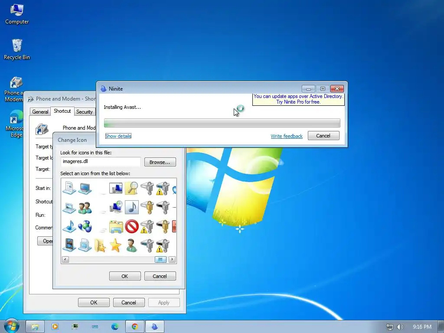Choose the single user portrait icon
Image resolution: width=444 pixels, height=333 pixels.
click(131, 245)
